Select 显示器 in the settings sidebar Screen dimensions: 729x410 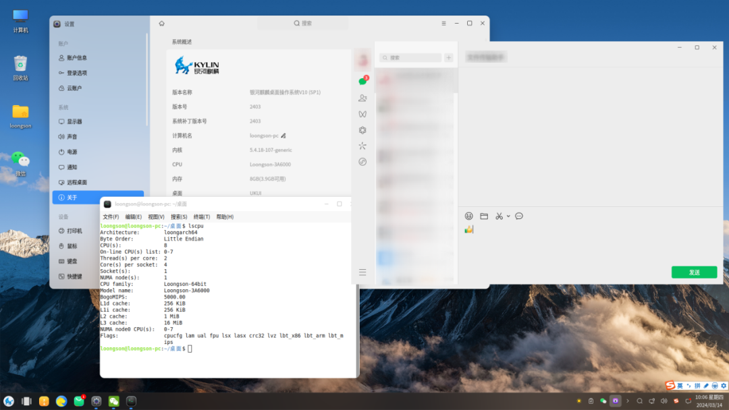(74, 121)
